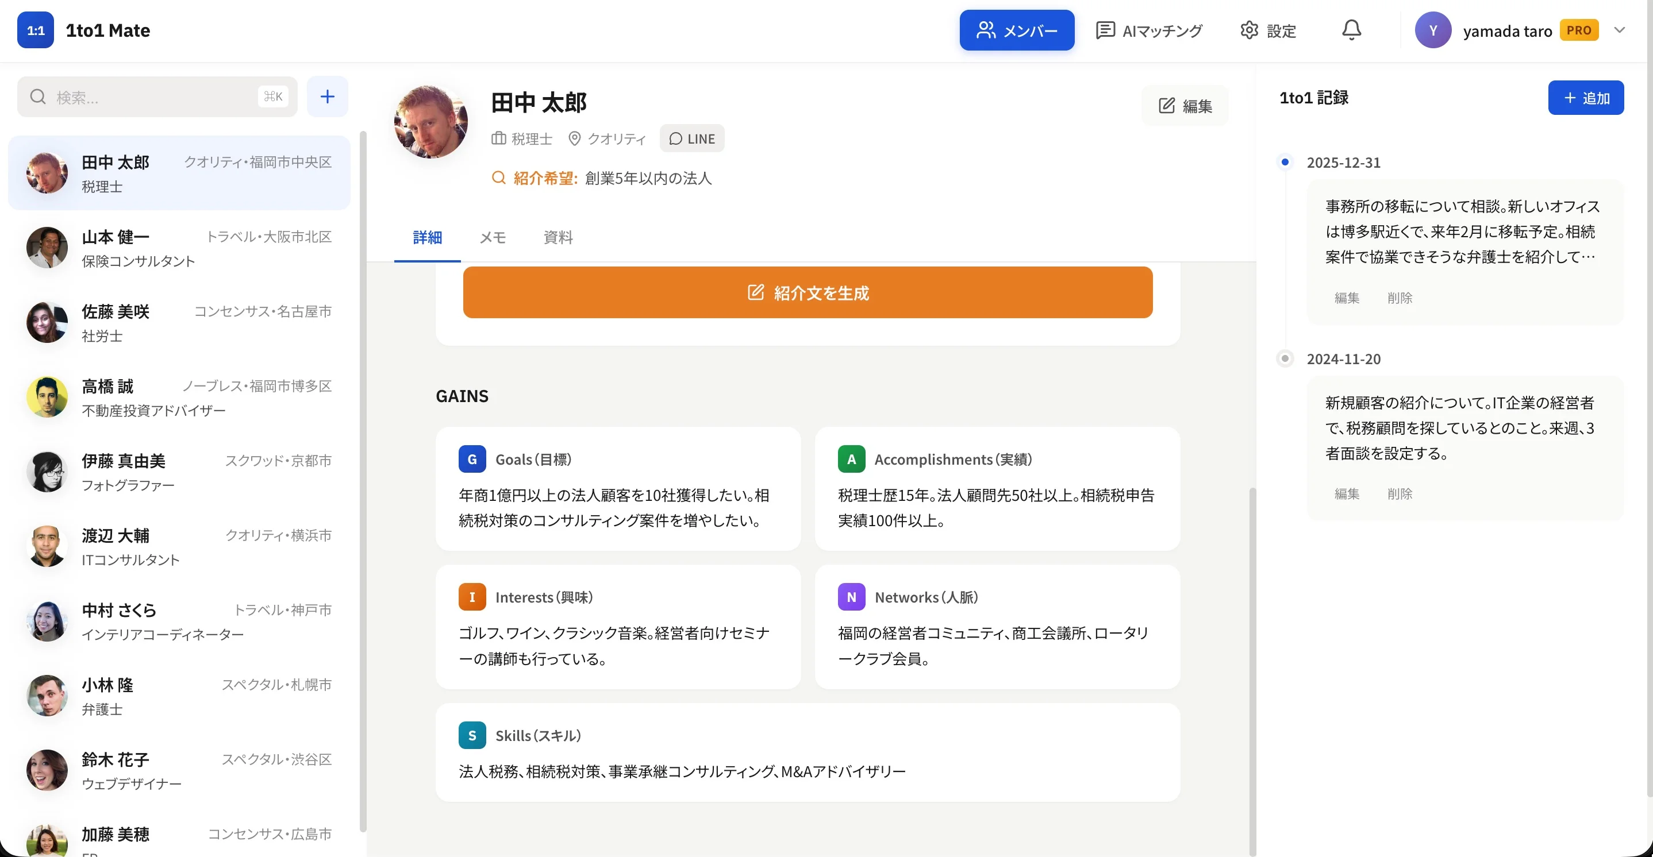Click 追加 to add 1to1 record
The height and width of the screenshot is (857, 1653).
[x=1586, y=98]
